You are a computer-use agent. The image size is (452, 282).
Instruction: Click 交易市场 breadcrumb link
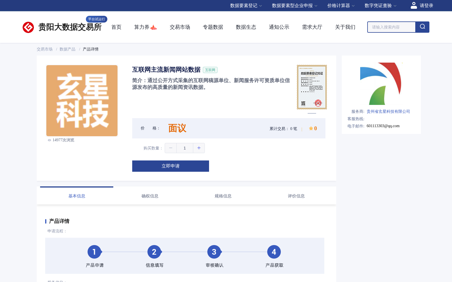tap(45, 49)
